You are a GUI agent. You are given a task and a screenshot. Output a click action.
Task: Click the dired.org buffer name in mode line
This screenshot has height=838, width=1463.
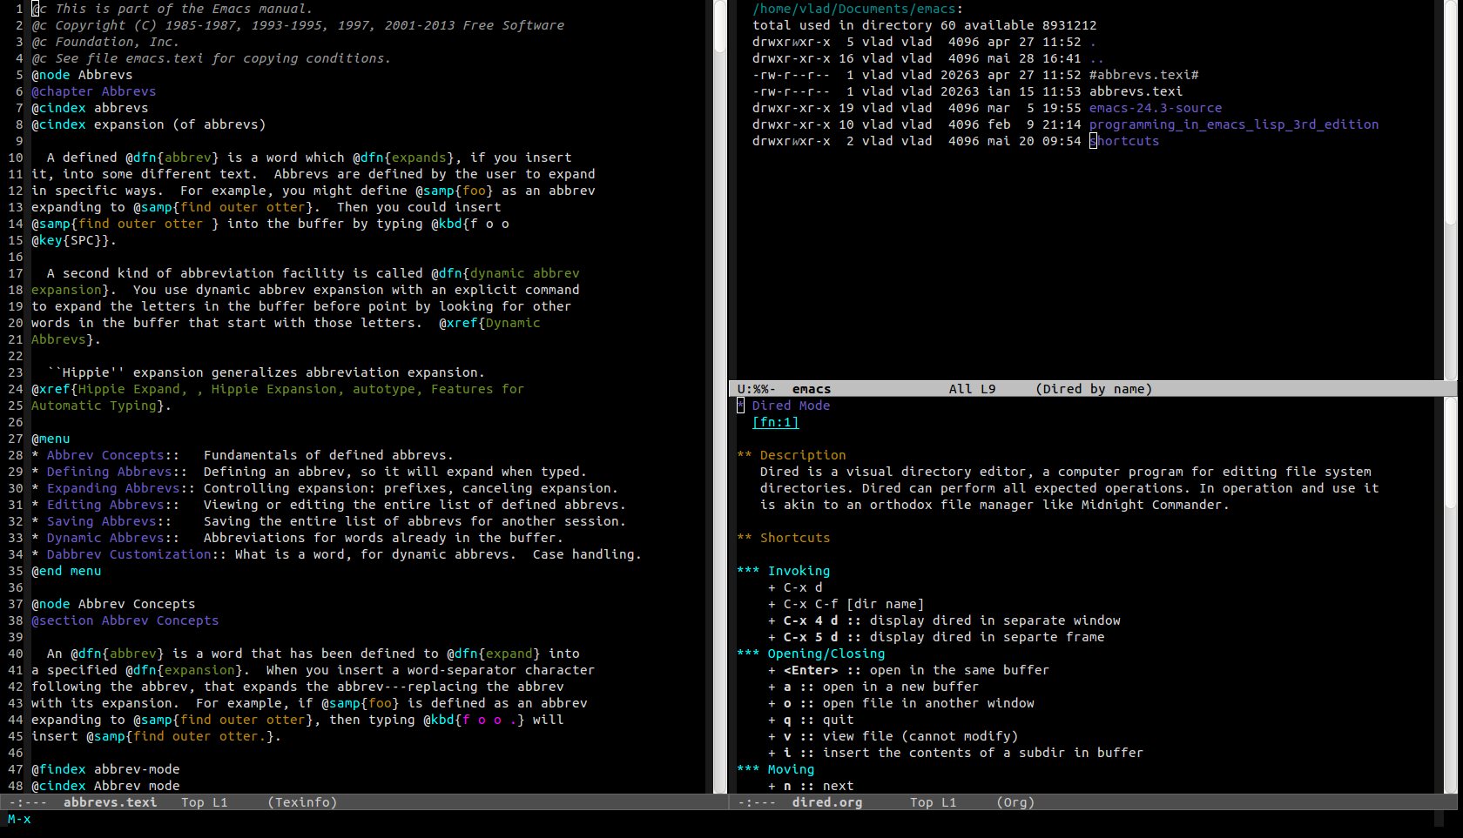click(827, 802)
